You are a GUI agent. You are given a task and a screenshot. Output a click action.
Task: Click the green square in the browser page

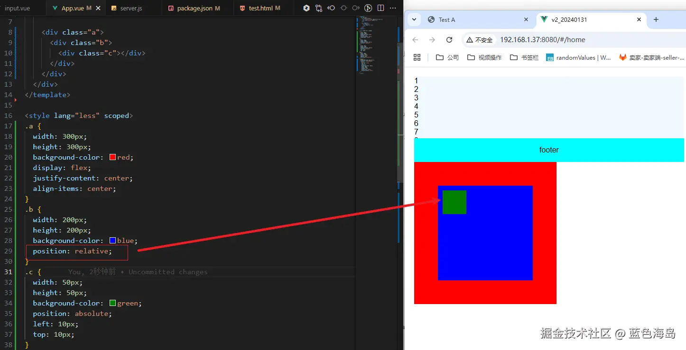click(x=454, y=202)
